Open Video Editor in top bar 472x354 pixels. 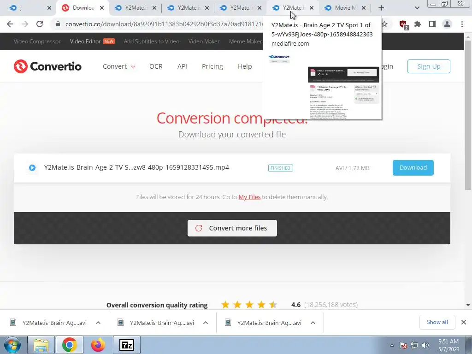[92, 41]
